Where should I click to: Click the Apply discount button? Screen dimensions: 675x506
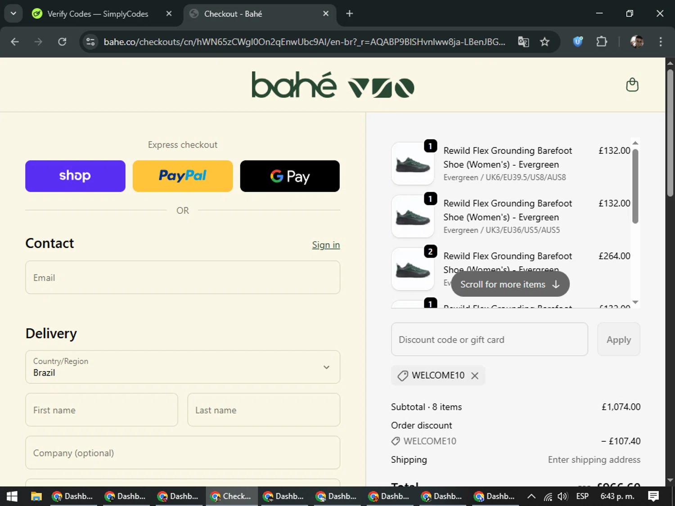click(619, 340)
